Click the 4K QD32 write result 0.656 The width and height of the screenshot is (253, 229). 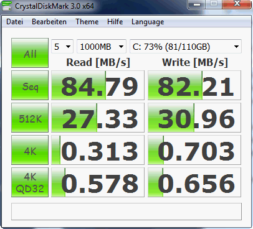[194, 182]
